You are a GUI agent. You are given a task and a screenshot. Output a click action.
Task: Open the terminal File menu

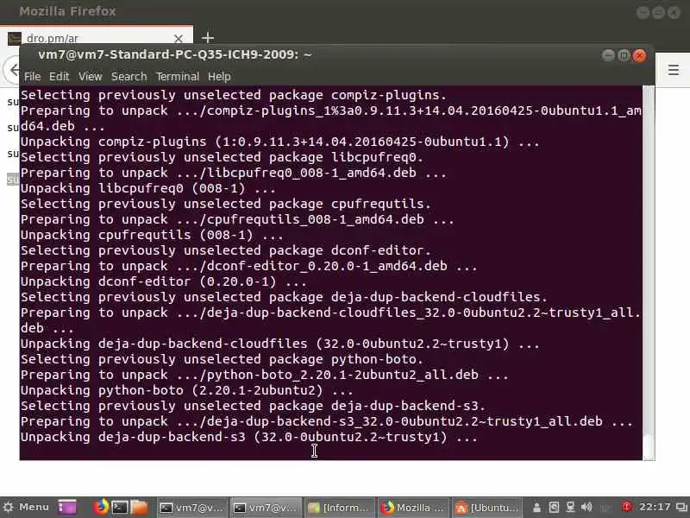pos(32,77)
